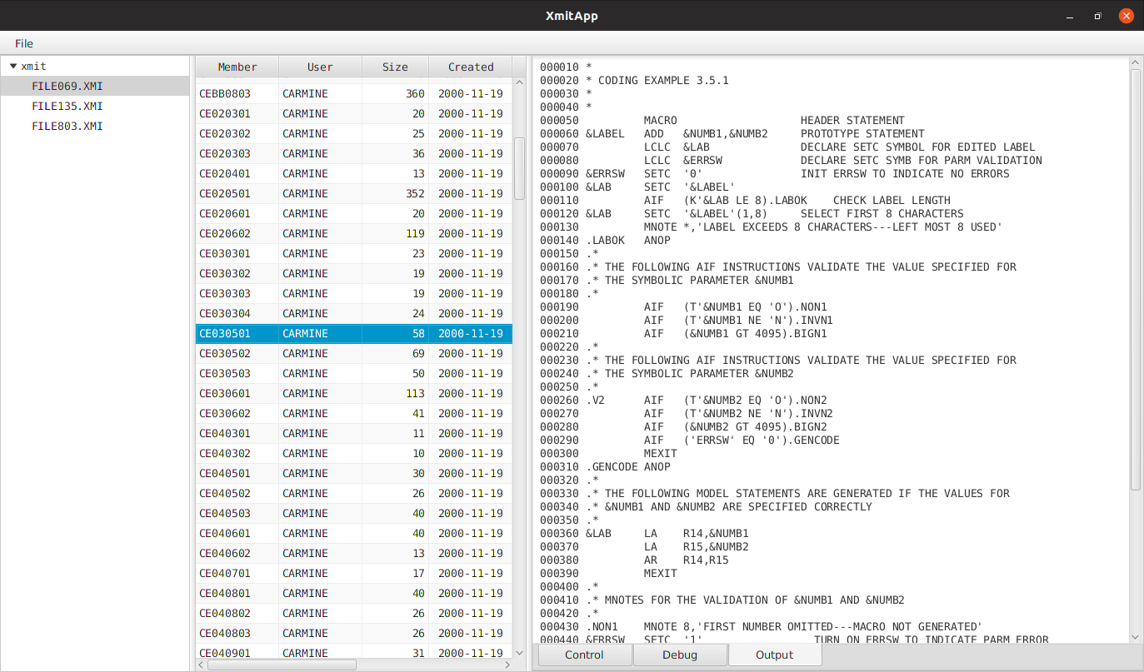Click highlighted member CE030501
This screenshot has width=1144, height=672.
point(354,333)
